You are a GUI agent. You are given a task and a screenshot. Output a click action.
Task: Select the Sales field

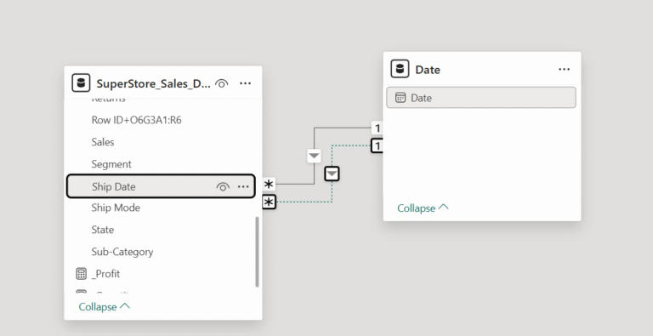pos(102,142)
